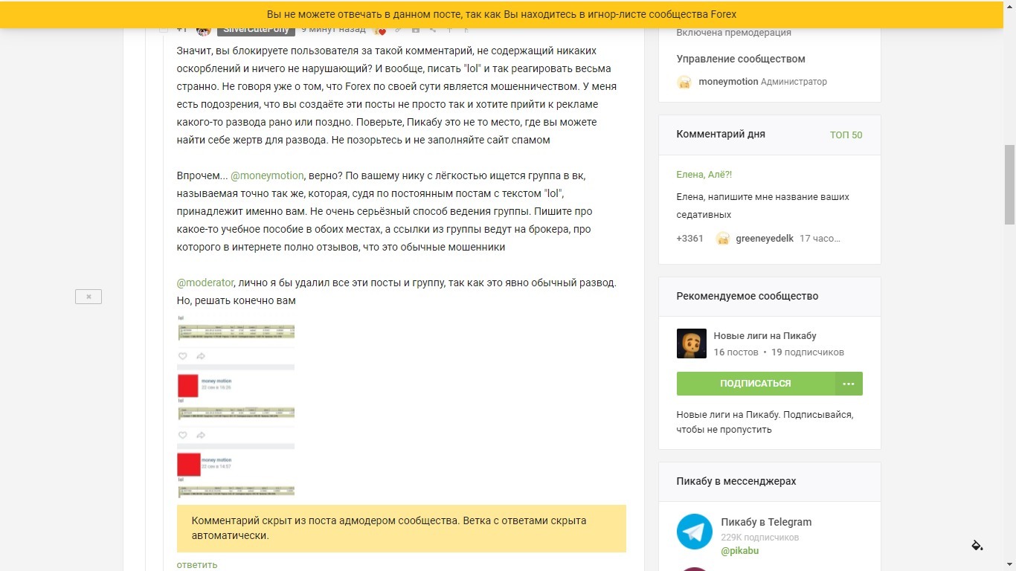Open the greeneyedelk username link

(x=765, y=239)
